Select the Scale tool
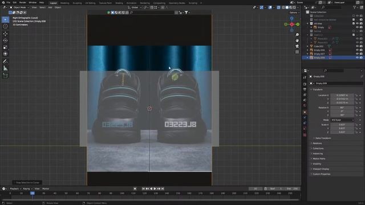 5,47
